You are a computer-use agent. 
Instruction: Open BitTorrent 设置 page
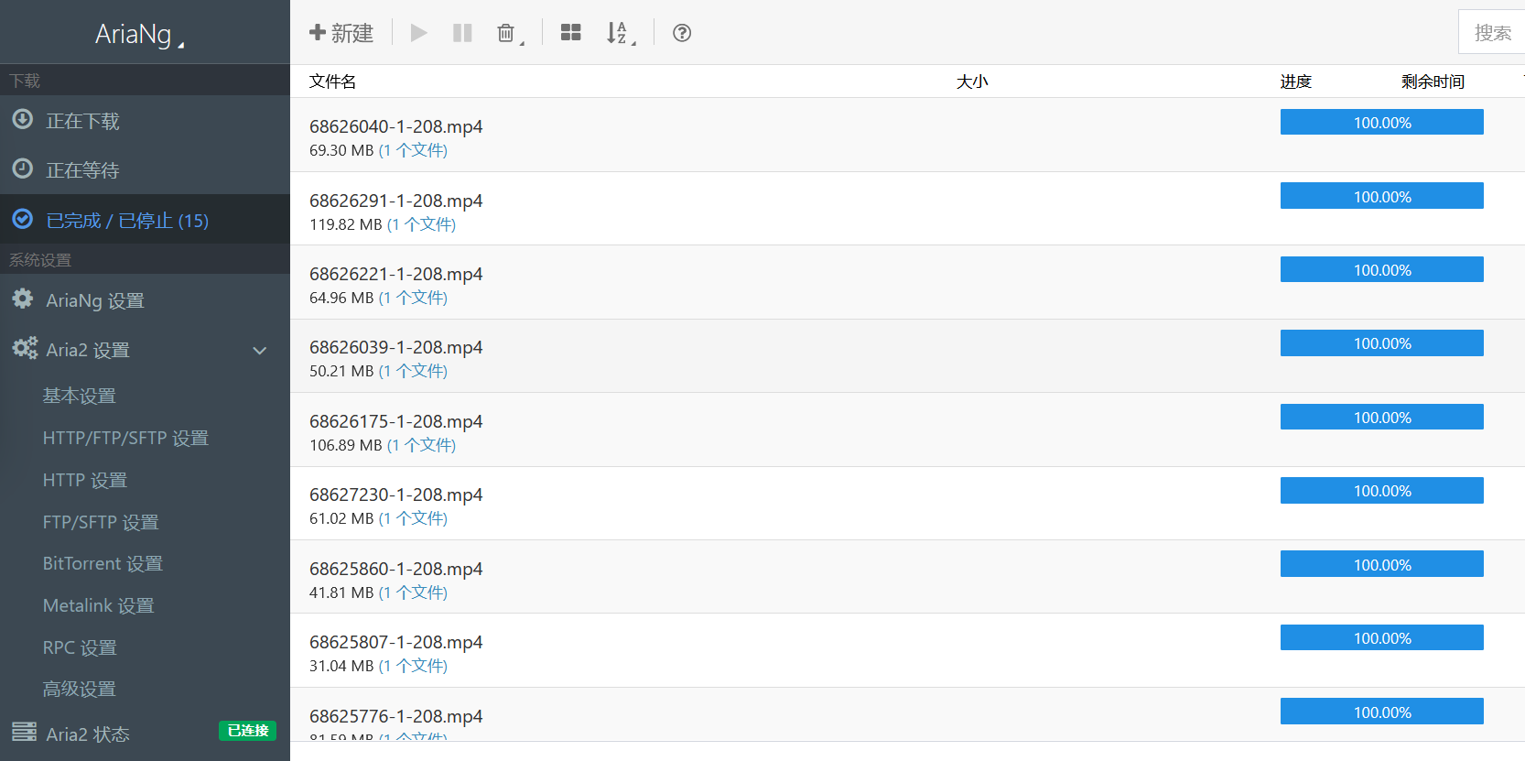103,563
